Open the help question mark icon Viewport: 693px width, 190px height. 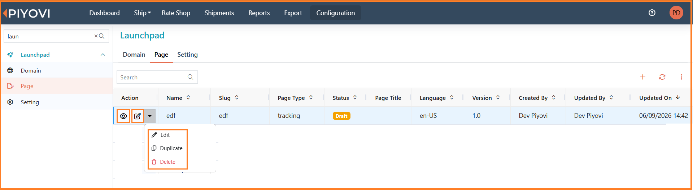652,13
